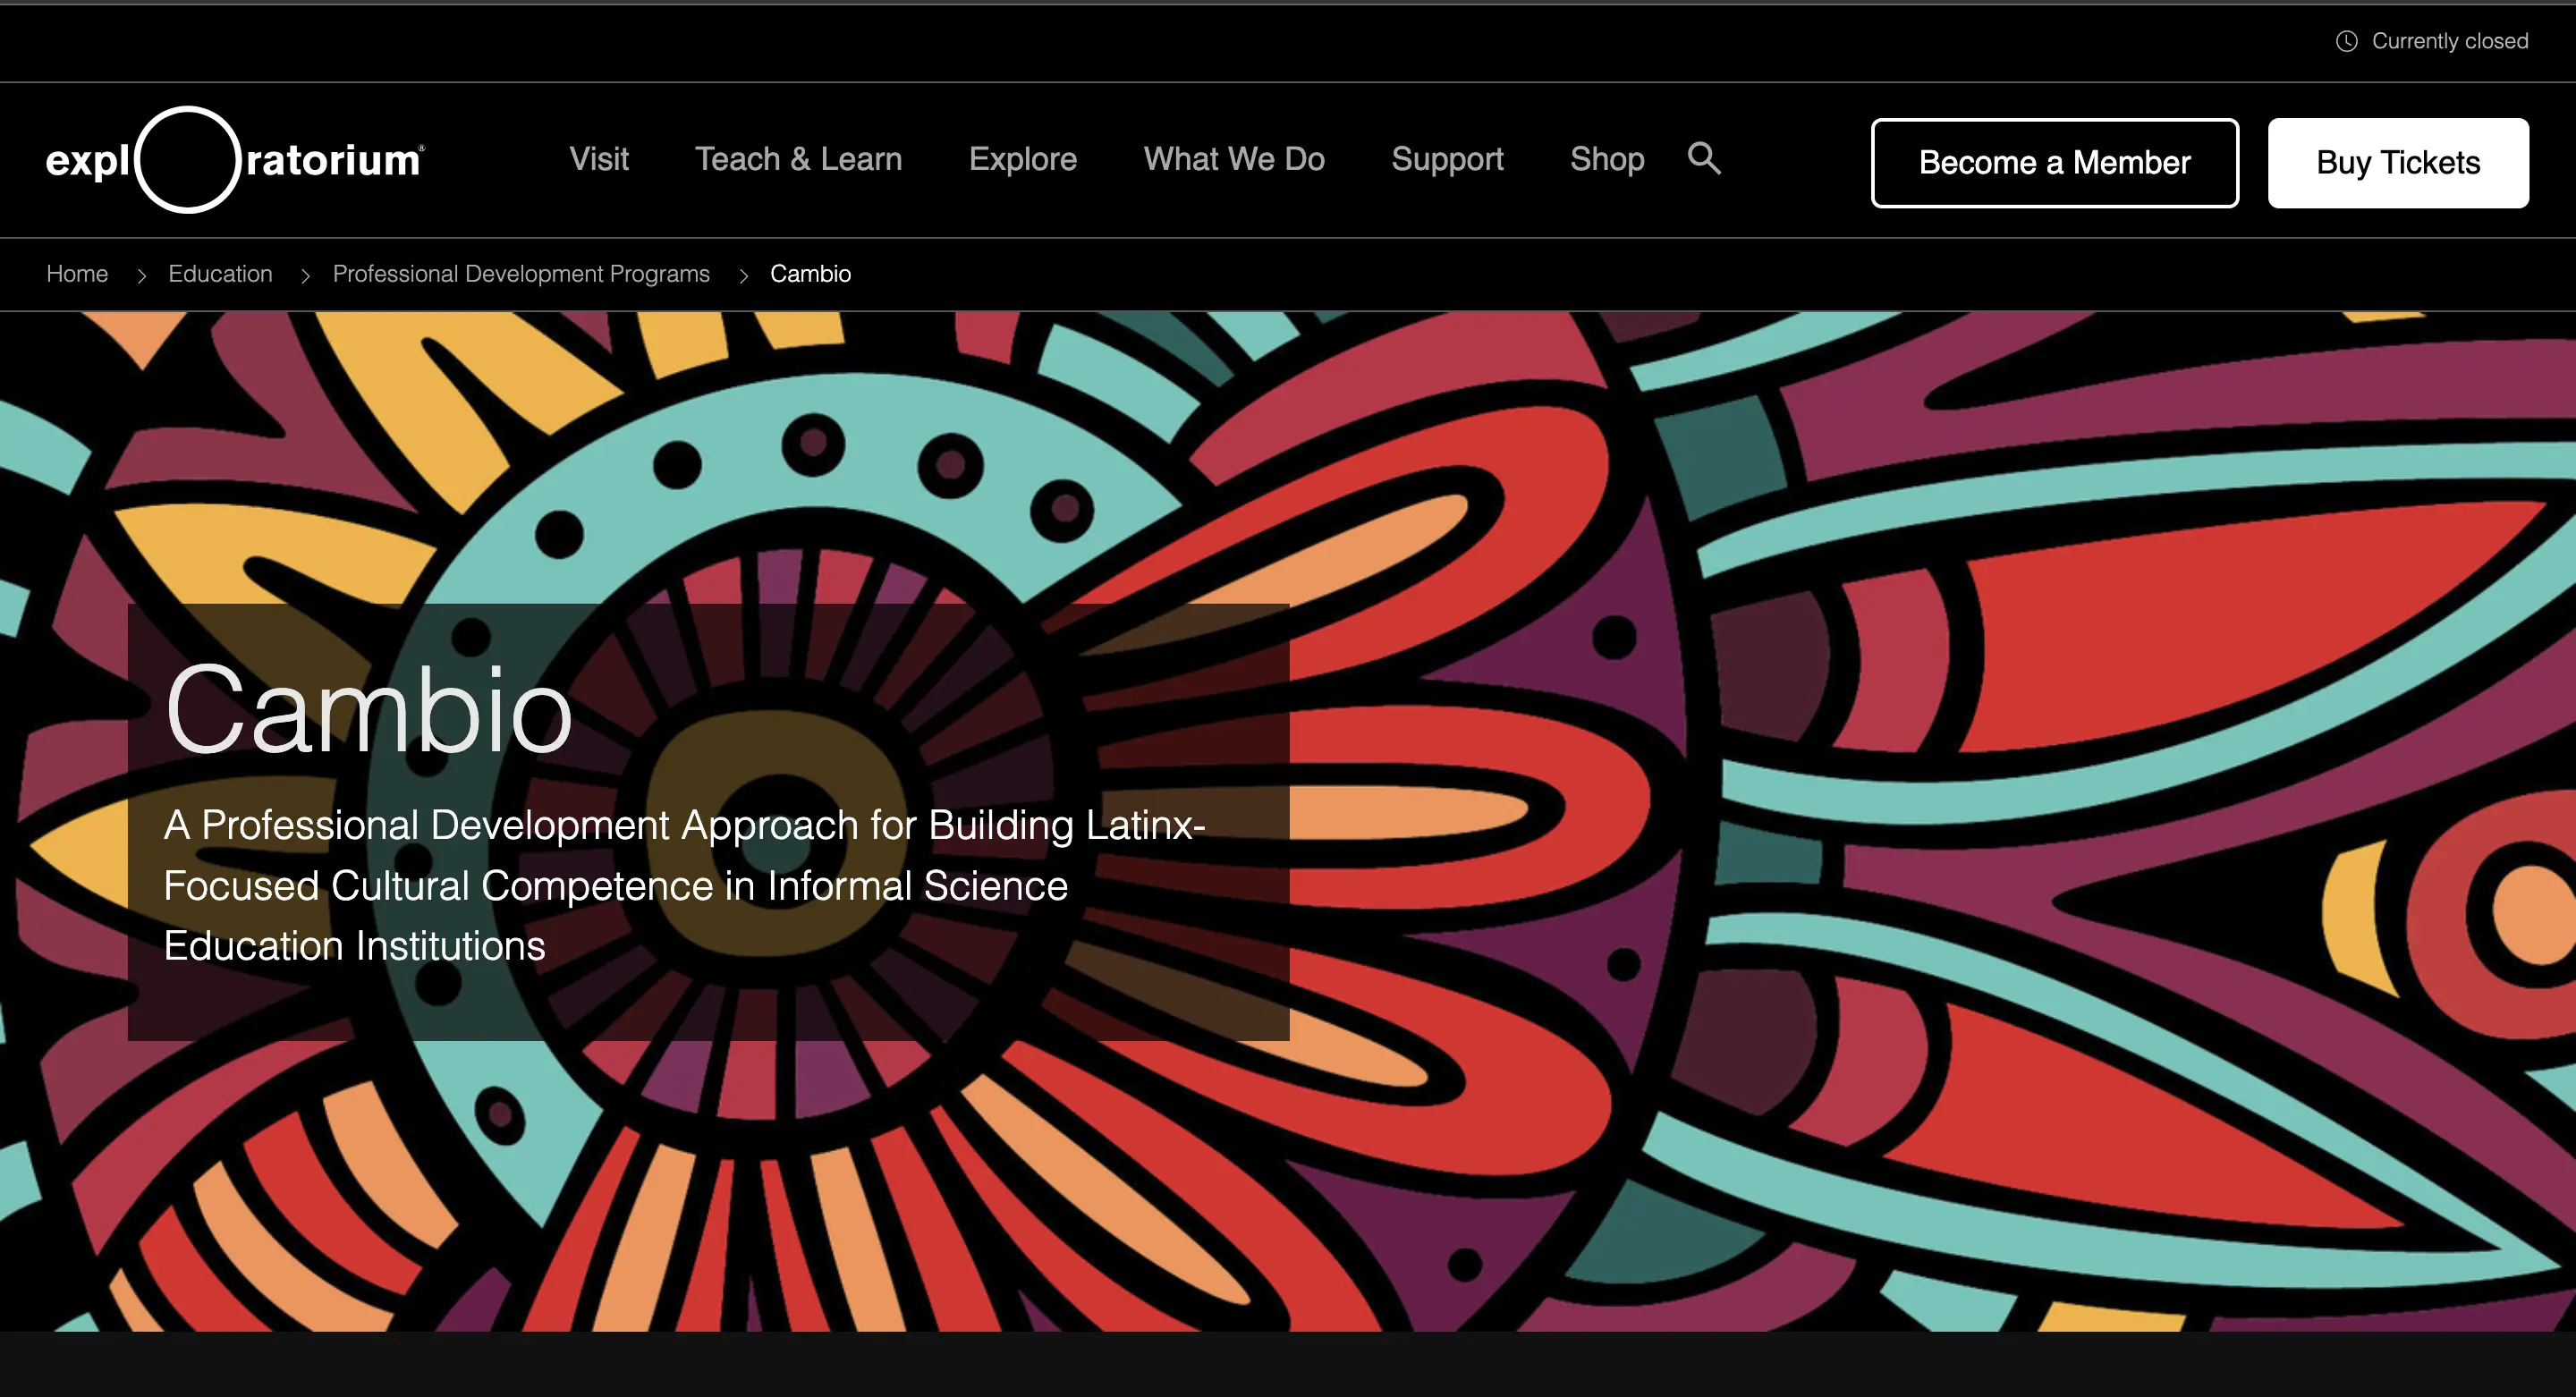Open the Support menu
The width and height of the screenshot is (2576, 1397).
[1447, 159]
